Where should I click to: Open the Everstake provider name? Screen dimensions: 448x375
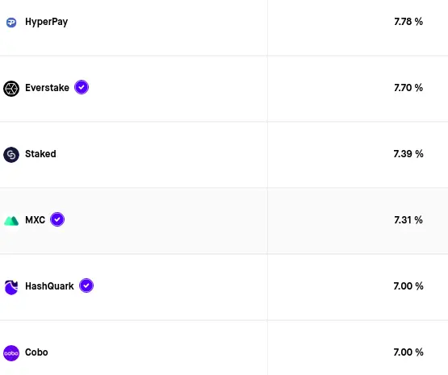(47, 88)
